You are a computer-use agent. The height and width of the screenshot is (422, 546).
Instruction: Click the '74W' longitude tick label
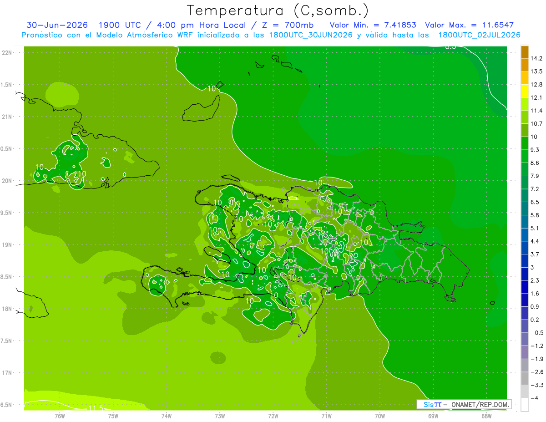point(166,416)
